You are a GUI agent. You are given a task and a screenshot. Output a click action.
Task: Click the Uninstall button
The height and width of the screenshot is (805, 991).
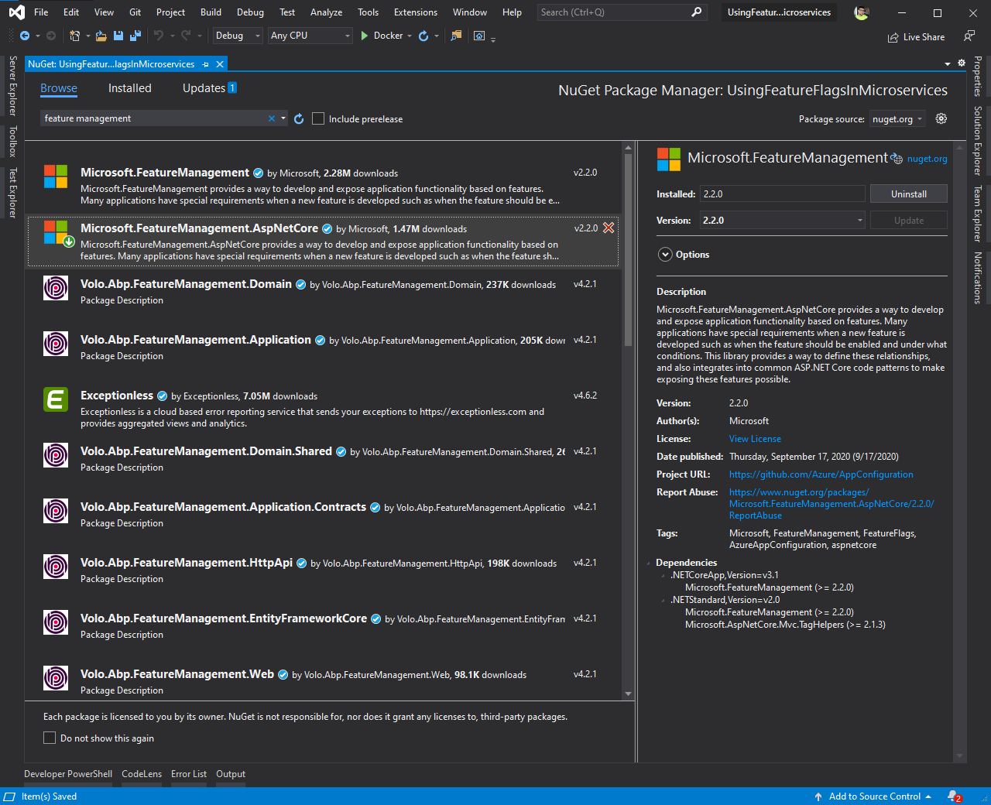click(x=908, y=194)
